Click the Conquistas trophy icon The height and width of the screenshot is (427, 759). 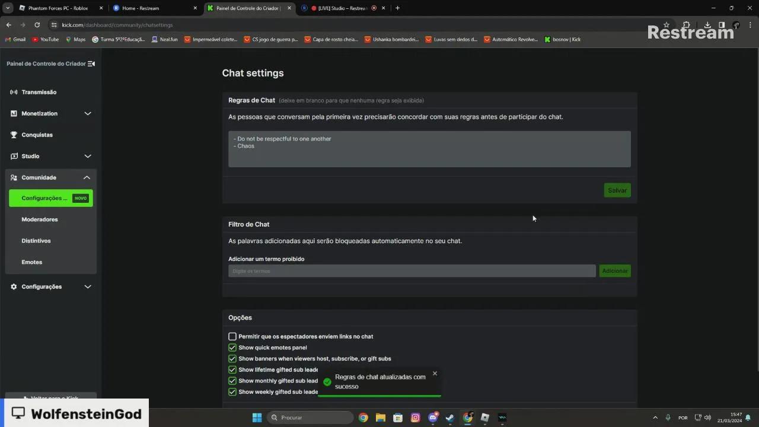click(x=14, y=135)
